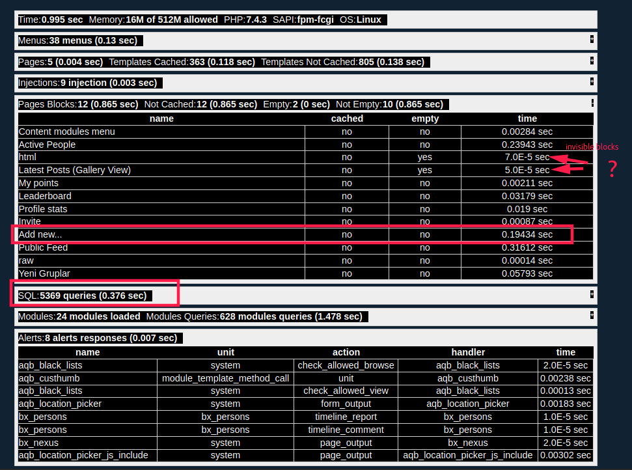Viewport: 632px width, 470px height.
Task: Click the check_allowed_browse action cell
Action: click(346, 365)
